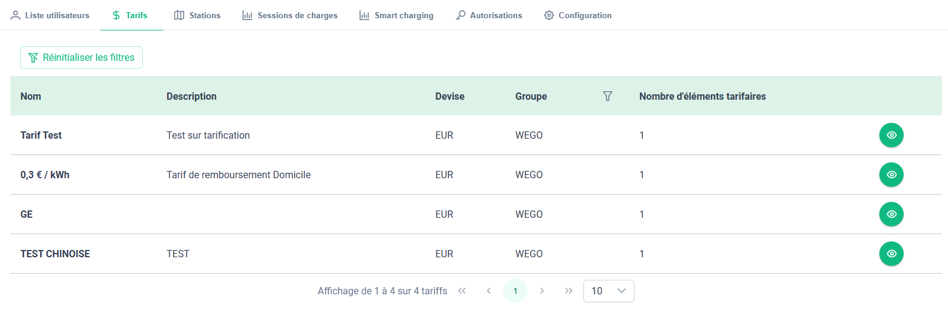Go to first page with double-left arrows
The image size is (948, 326).
462,291
